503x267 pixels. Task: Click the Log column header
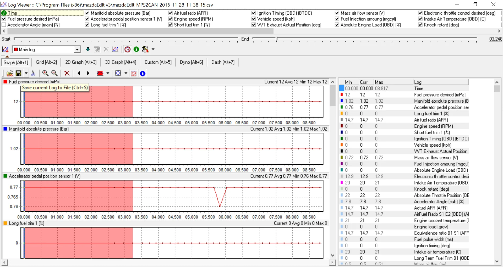coord(441,82)
